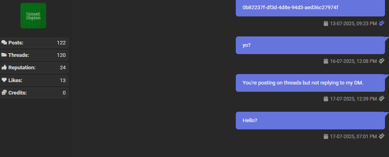Open the Threads count row showing 120
Viewport: 389px width, 157px height.
coord(34,55)
